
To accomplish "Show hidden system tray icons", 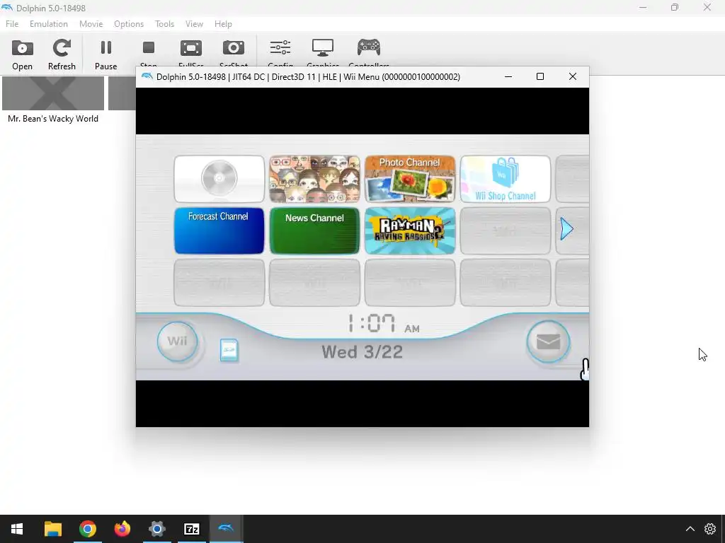I will click(x=690, y=529).
